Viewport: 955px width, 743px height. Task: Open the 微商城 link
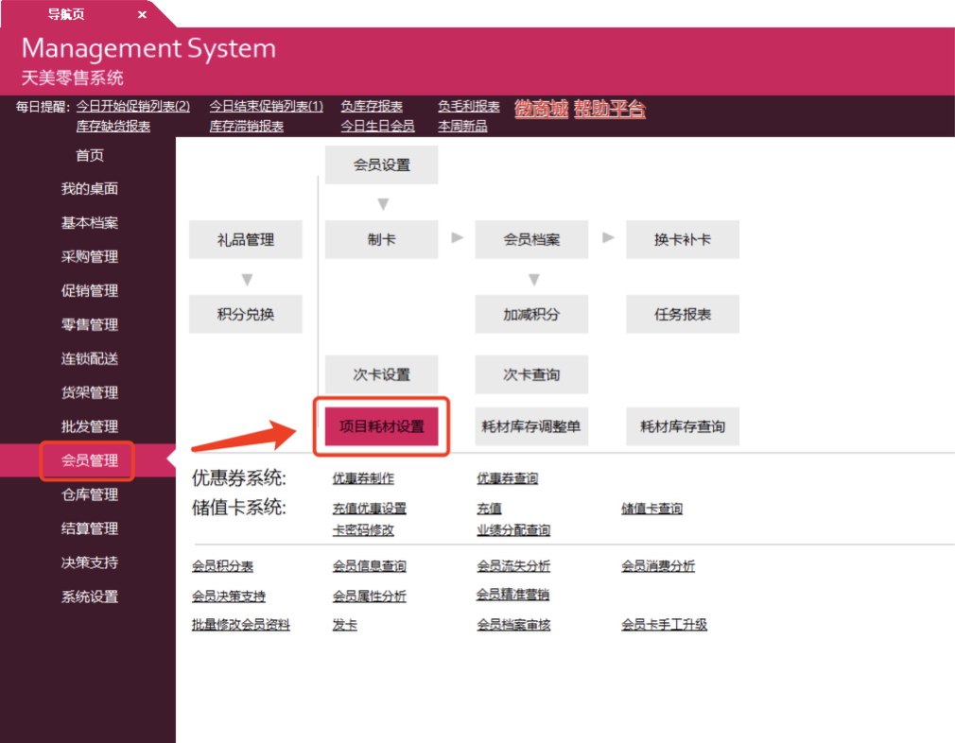541,109
